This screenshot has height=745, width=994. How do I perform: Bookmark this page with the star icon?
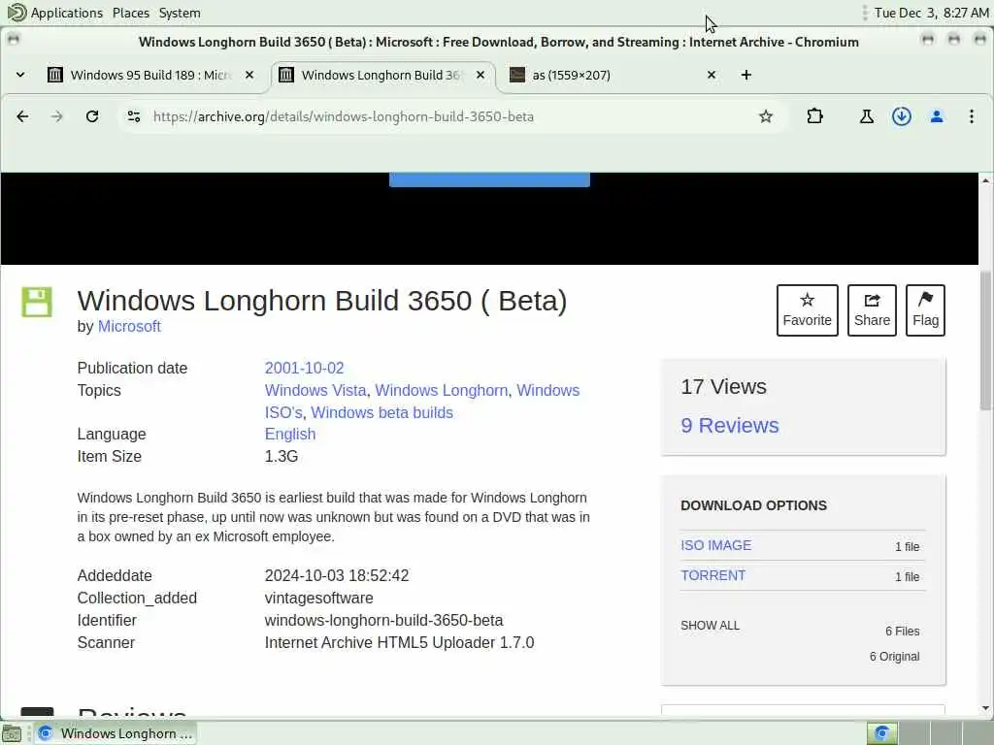[766, 116]
